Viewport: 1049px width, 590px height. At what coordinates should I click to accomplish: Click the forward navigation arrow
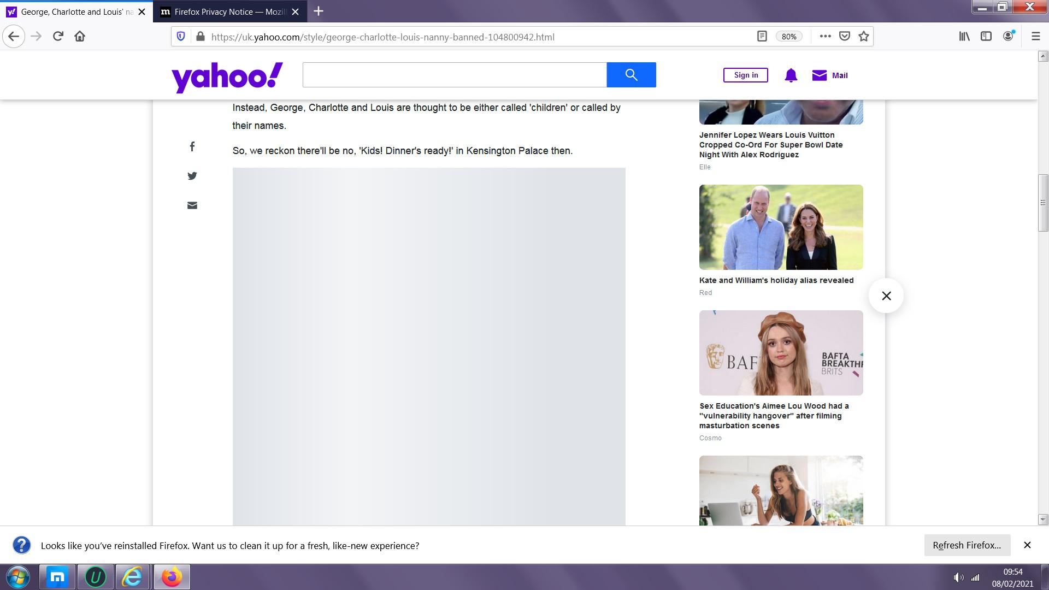[x=36, y=37]
